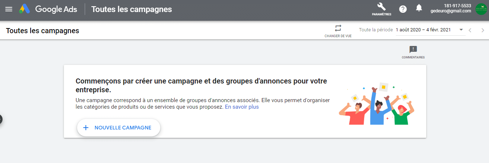This screenshot has height=163, width=489.
Task: Expand the date range dropdown arrow
Action: [461, 30]
